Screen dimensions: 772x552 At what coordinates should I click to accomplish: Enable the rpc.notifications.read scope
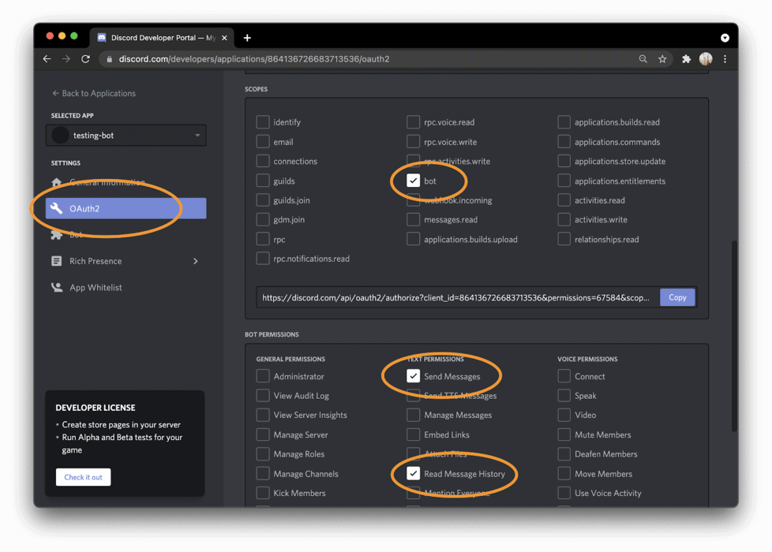pyautogui.click(x=263, y=259)
